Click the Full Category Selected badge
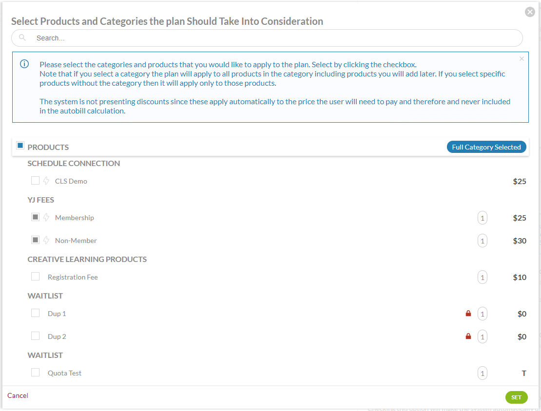Viewport: 541px width, 411px height. (x=486, y=147)
